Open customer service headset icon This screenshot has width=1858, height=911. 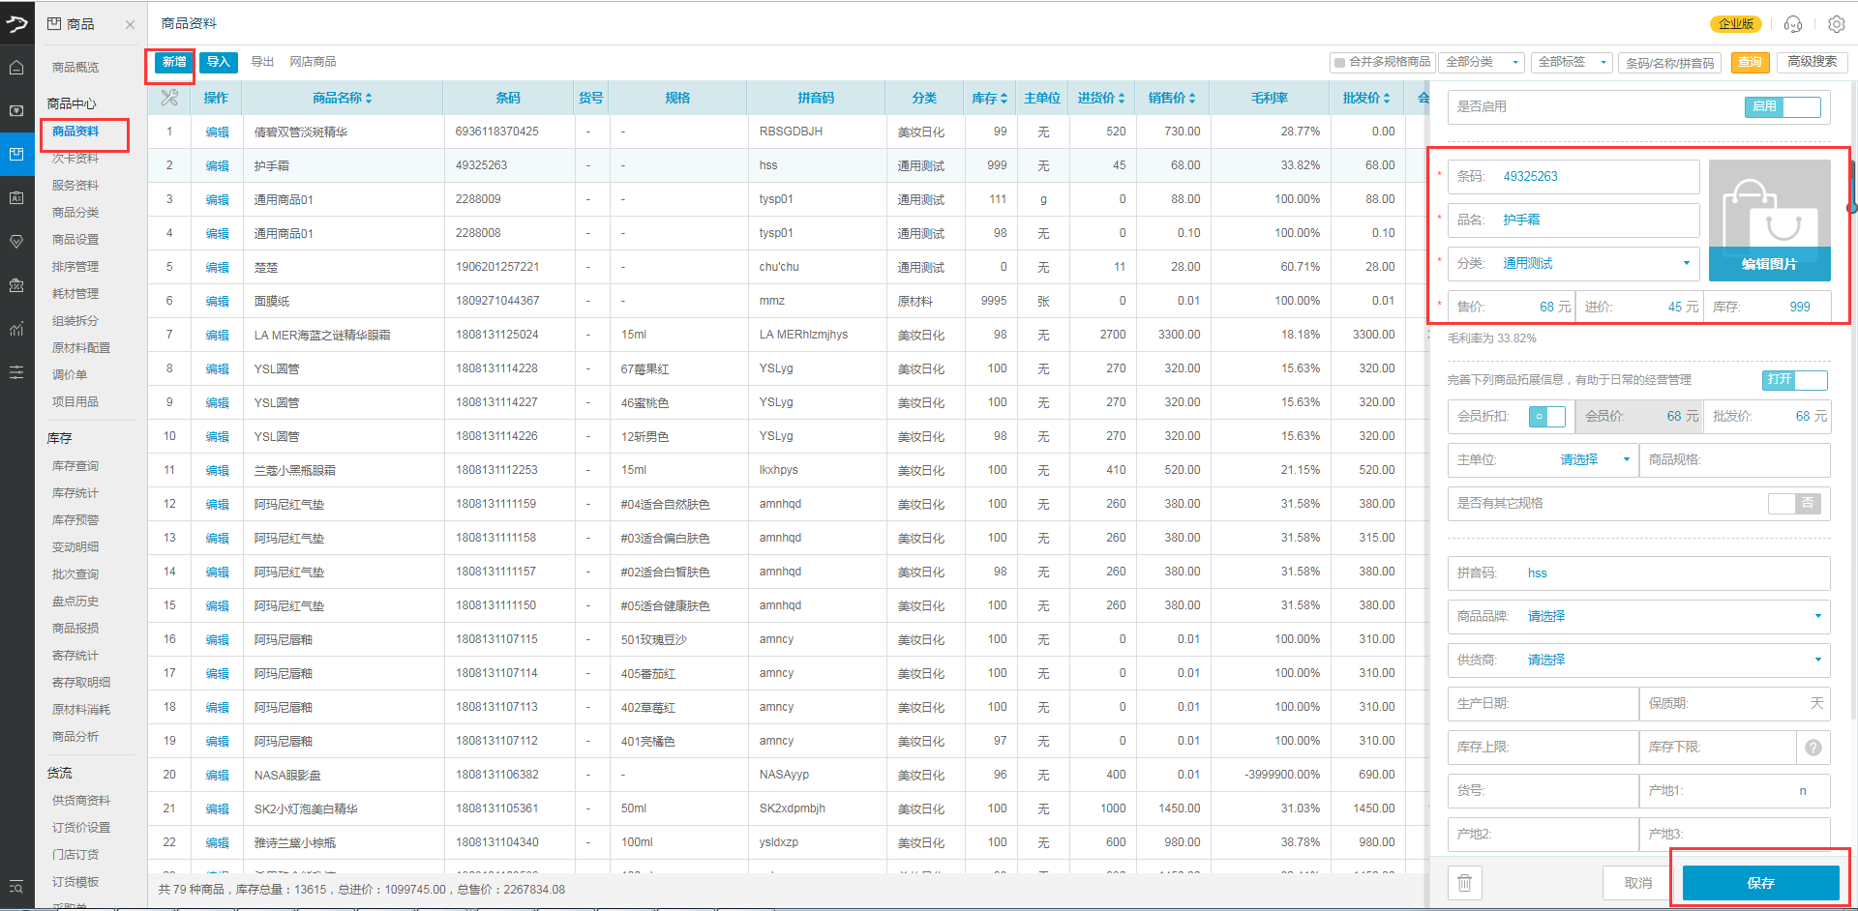click(1793, 24)
